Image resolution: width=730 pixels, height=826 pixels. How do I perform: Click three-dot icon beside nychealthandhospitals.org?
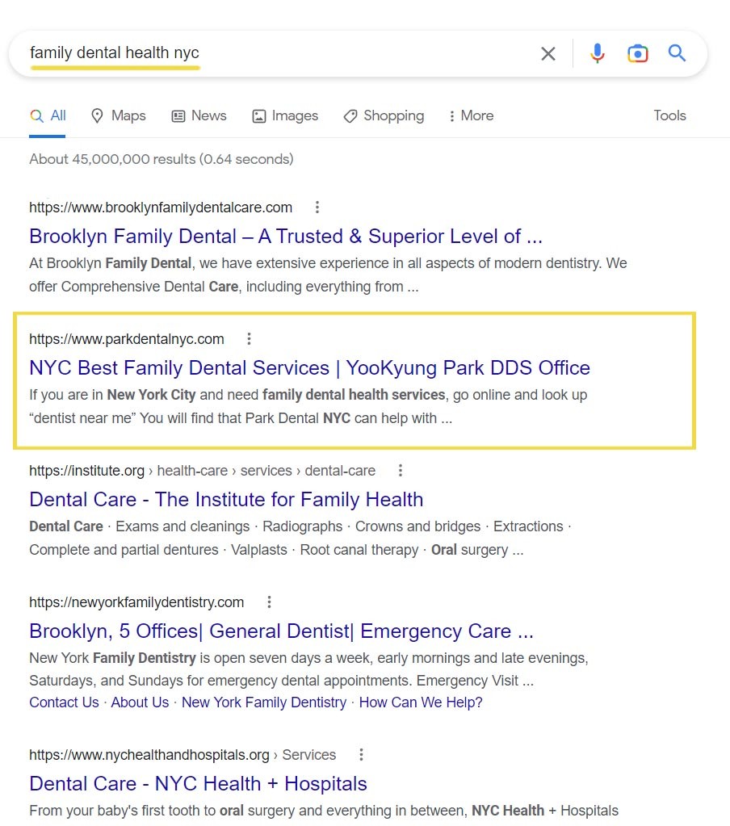(361, 755)
